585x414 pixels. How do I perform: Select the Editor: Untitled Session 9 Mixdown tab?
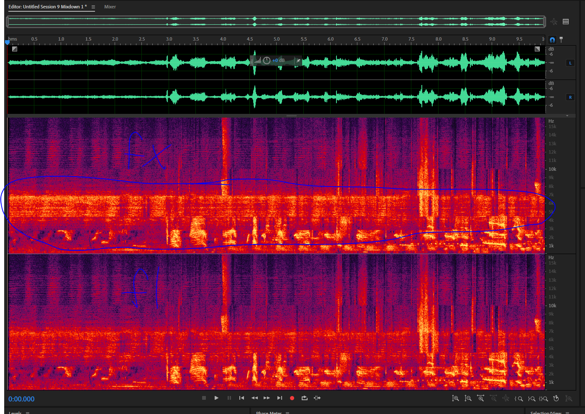47,7
